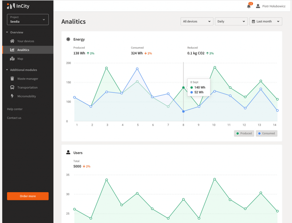292x223 pixels.
Task: Click the Order more button
Action: click(28, 196)
